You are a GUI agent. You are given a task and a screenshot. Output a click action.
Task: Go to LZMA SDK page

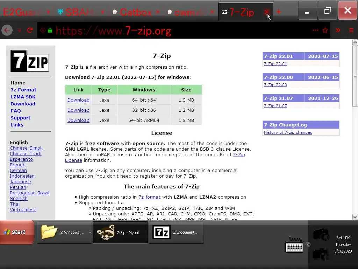point(23,97)
